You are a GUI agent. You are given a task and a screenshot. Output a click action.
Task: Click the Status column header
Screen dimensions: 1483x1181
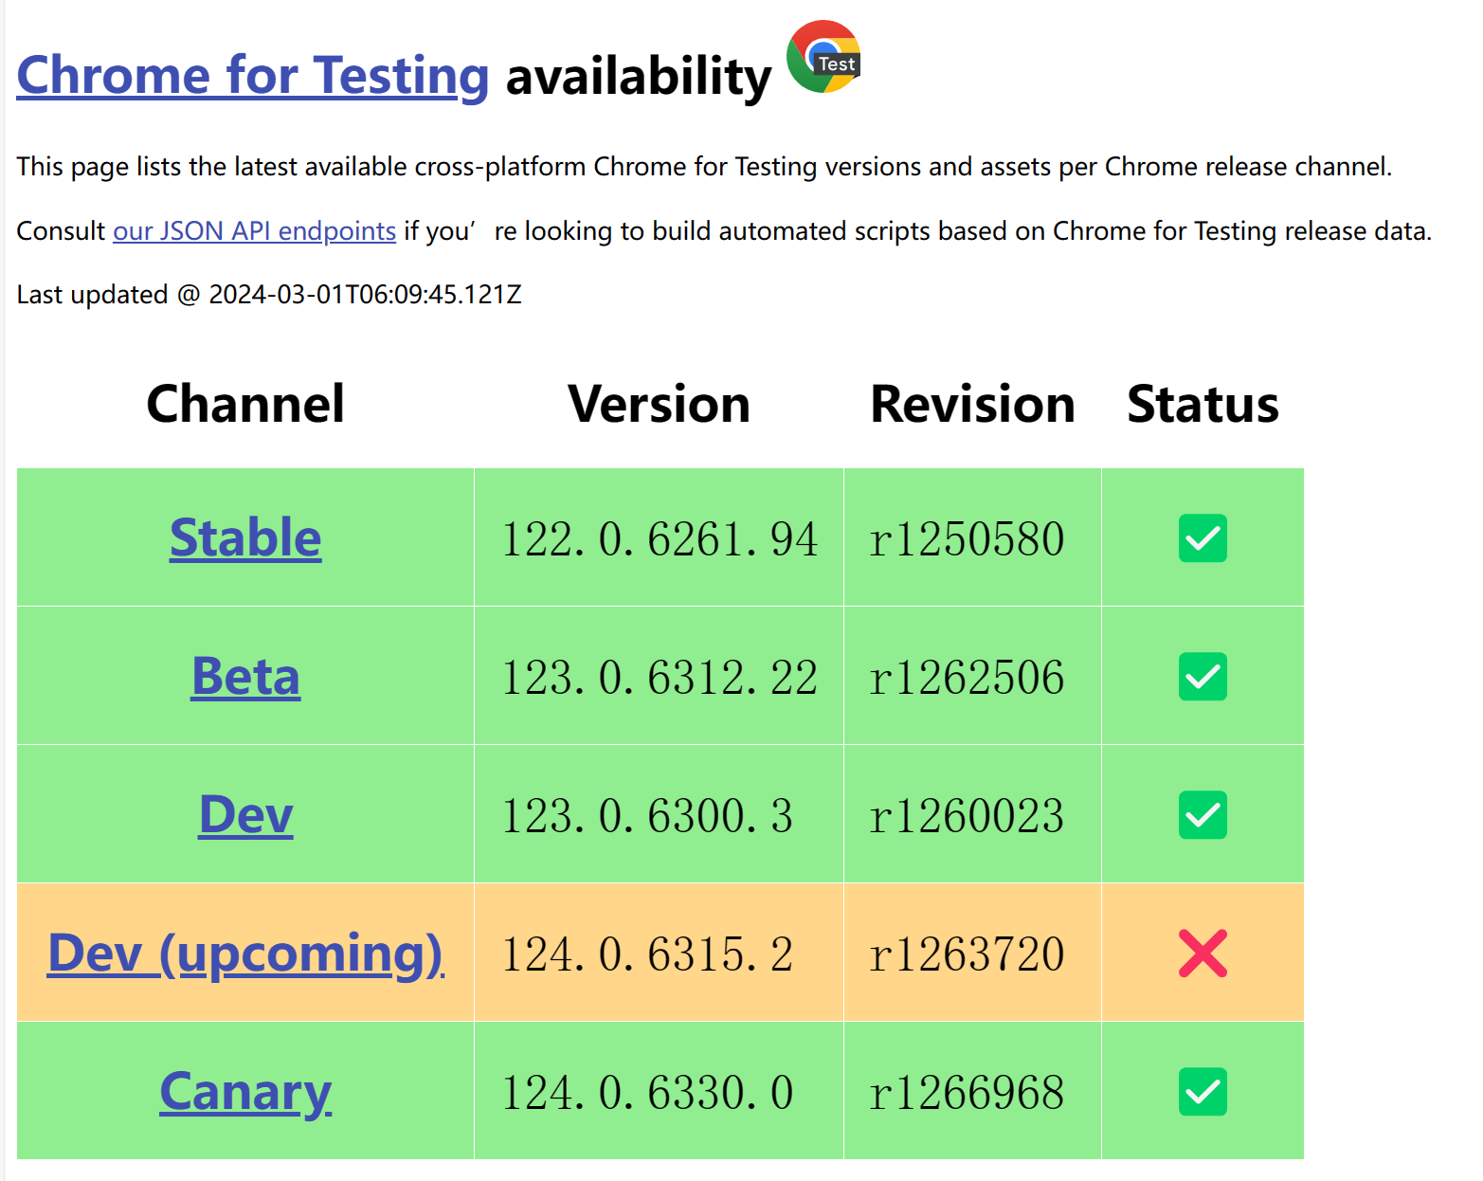point(1203,405)
